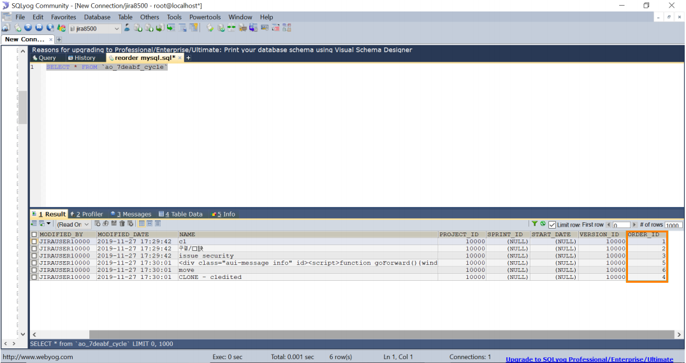This screenshot has height=363, width=686.
Task: Check the row checkbox for 'c1'
Action: pyautogui.click(x=34, y=241)
